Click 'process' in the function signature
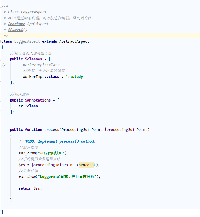 [x=52, y=130]
